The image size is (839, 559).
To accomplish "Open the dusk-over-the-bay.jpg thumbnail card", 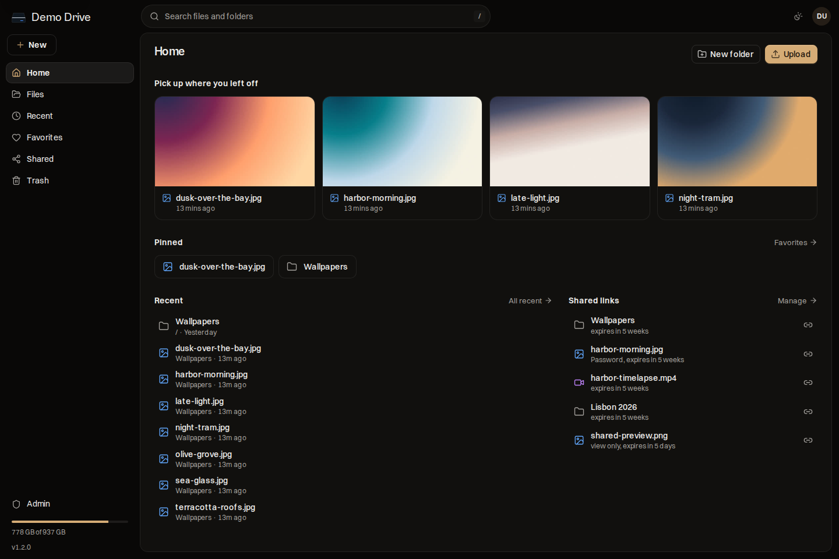I will point(235,158).
